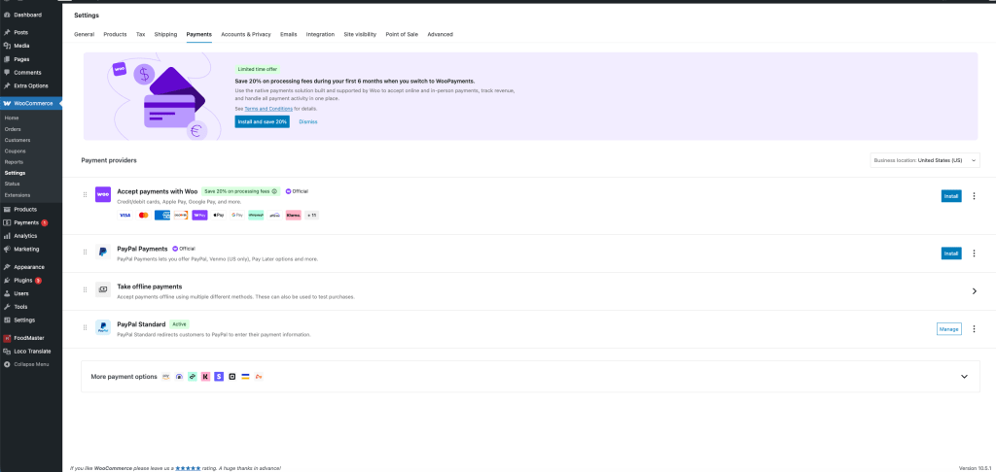The width and height of the screenshot is (996, 472).
Task: Click the Apple Pay icon
Action: pyautogui.click(x=219, y=216)
